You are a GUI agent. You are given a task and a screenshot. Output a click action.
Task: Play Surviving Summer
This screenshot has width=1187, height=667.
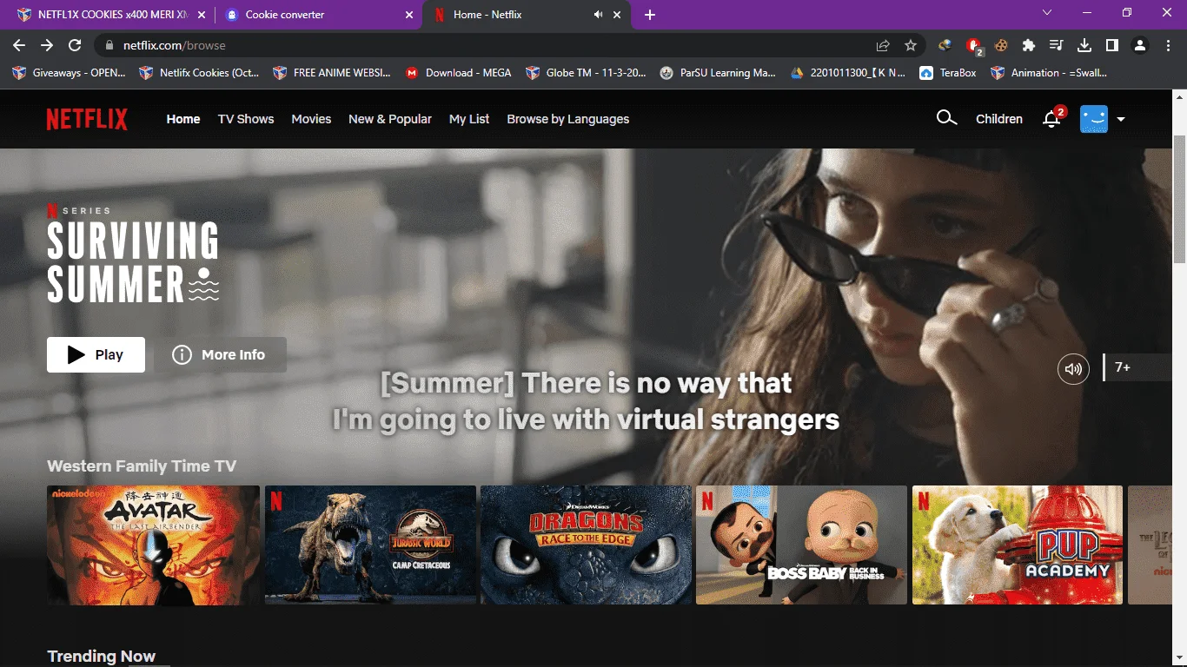click(96, 354)
